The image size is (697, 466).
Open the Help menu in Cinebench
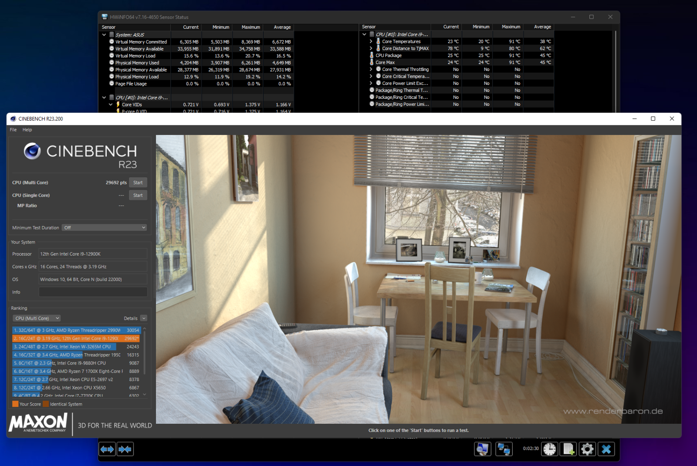pos(27,130)
